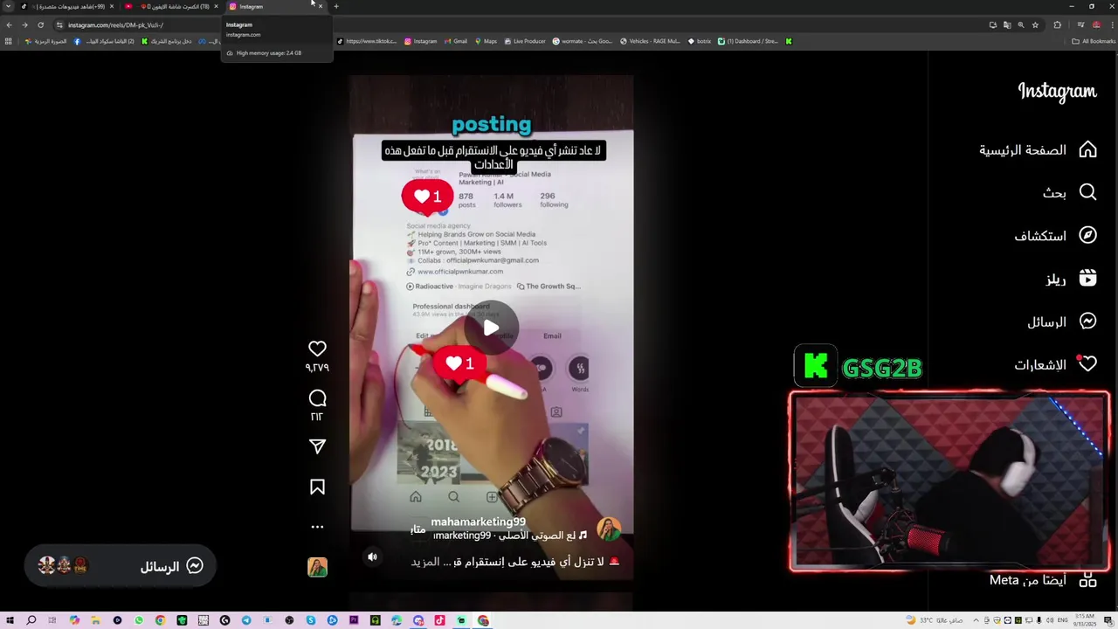Screen dimensions: 1118x629
Task: Open Telegram from the taskbar
Action: click(246, 620)
